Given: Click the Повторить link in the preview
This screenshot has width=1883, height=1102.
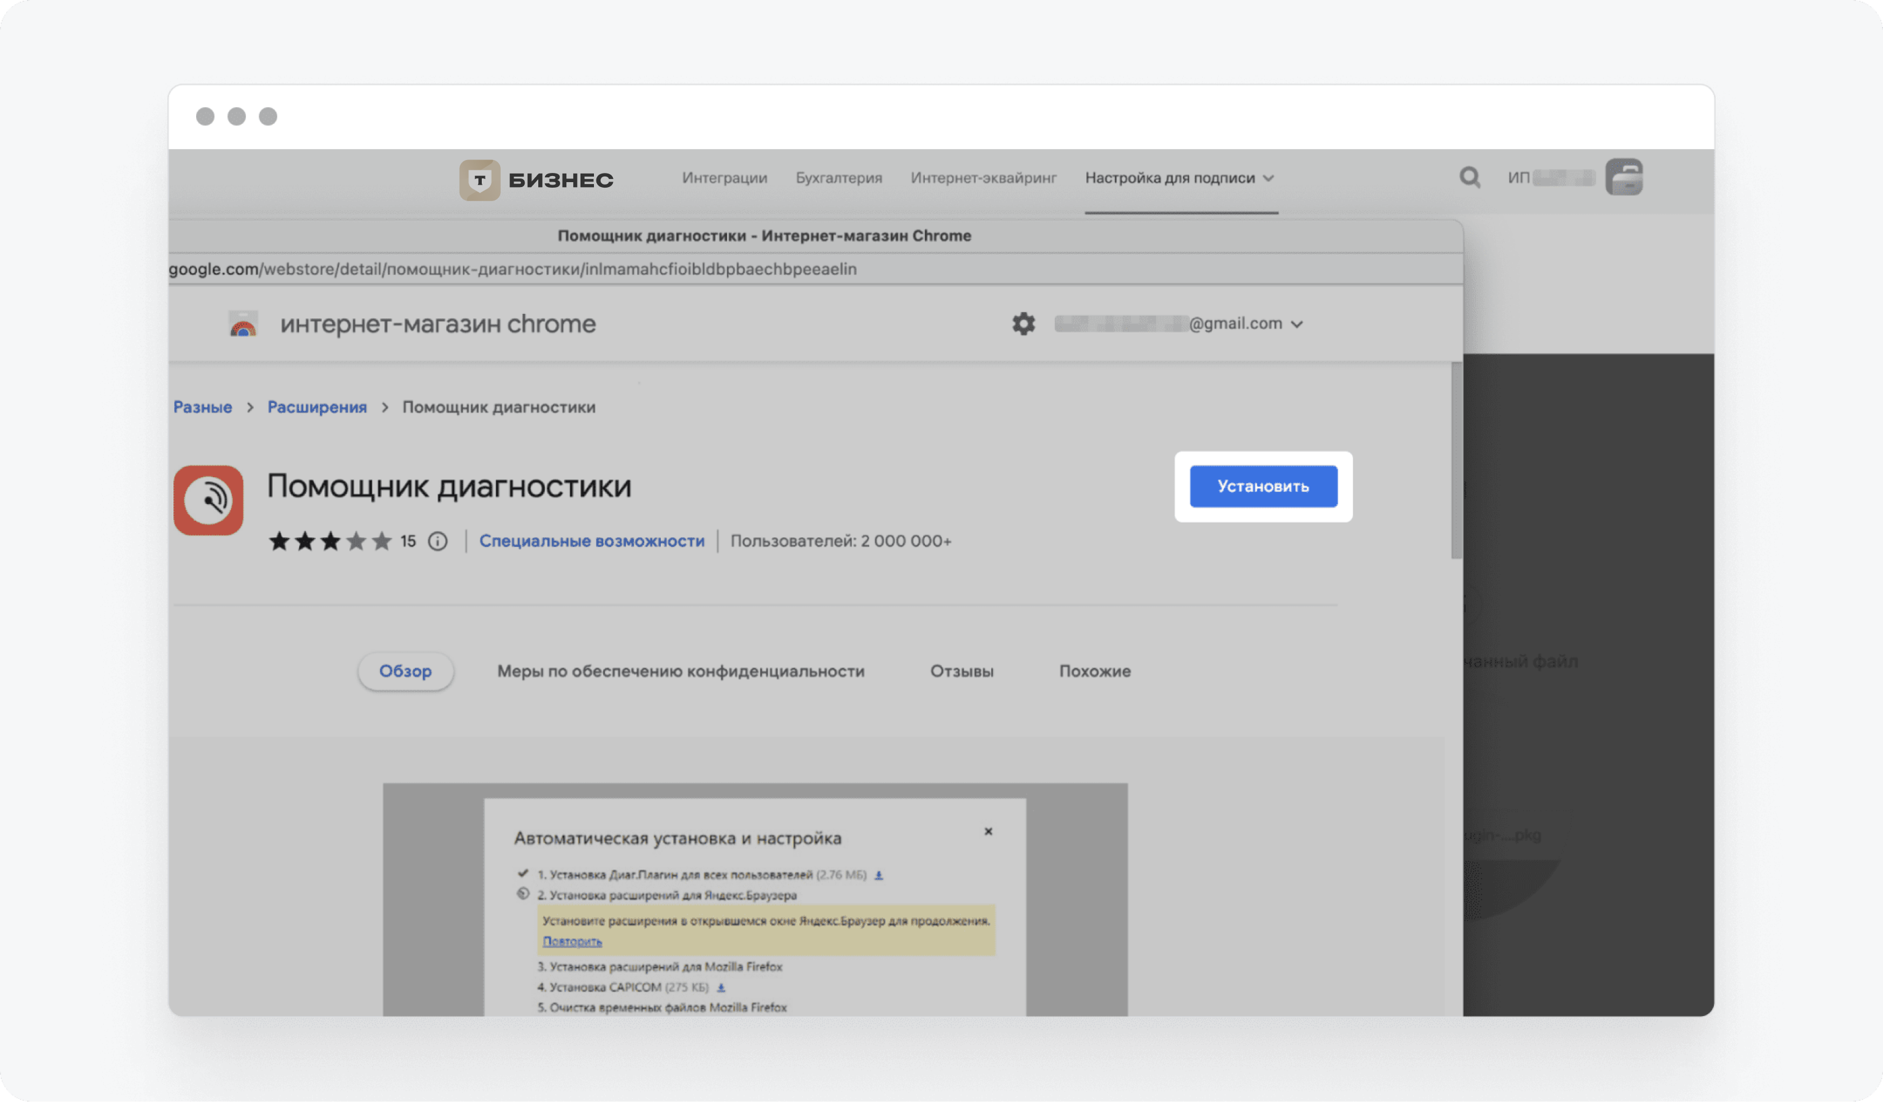Looking at the screenshot, I should 572,942.
